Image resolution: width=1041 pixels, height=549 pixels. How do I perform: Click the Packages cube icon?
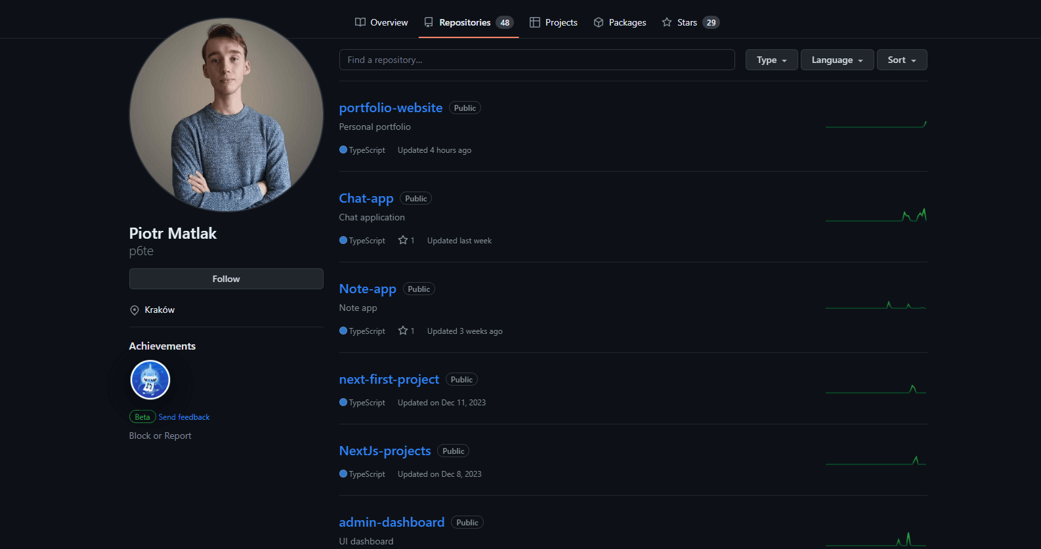tap(599, 22)
